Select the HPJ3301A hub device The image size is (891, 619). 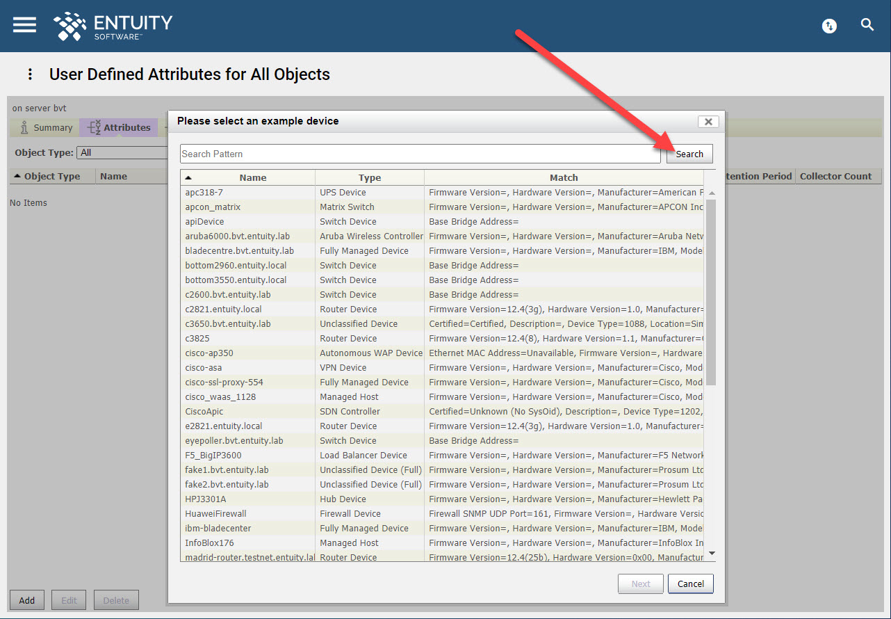click(442, 499)
